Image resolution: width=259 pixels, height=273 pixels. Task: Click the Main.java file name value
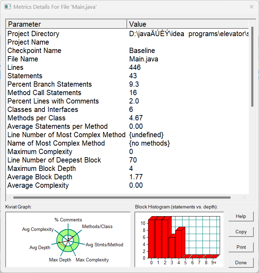tap(144, 59)
